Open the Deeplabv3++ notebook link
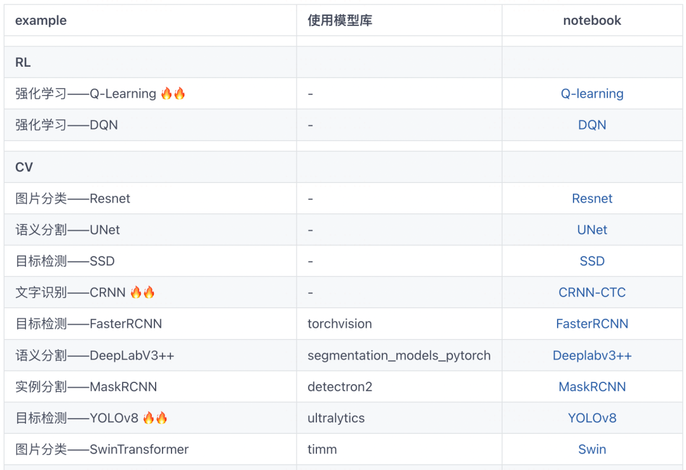 tap(592, 355)
